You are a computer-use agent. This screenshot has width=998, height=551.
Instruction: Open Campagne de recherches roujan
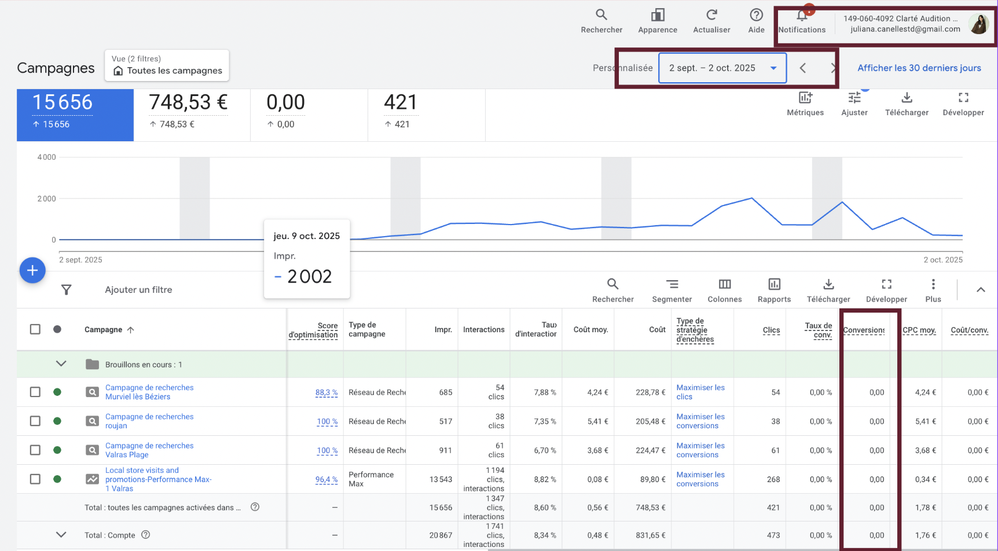[149, 421]
